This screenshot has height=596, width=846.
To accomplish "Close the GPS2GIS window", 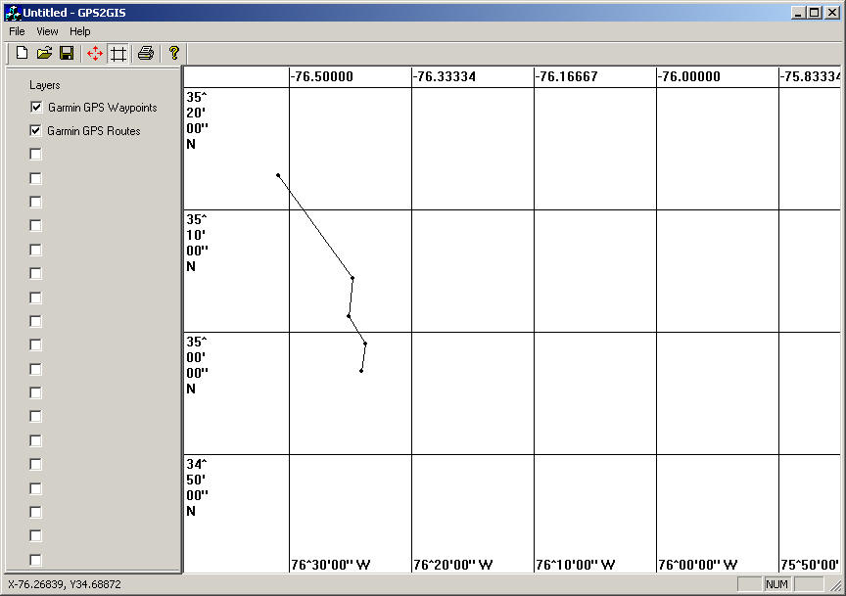I will [x=832, y=13].
